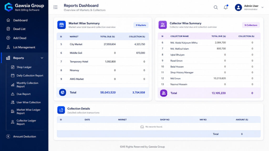Click the Gawsia Group logo icon
The width and height of the screenshot is (269, 151).
(9, 7)
